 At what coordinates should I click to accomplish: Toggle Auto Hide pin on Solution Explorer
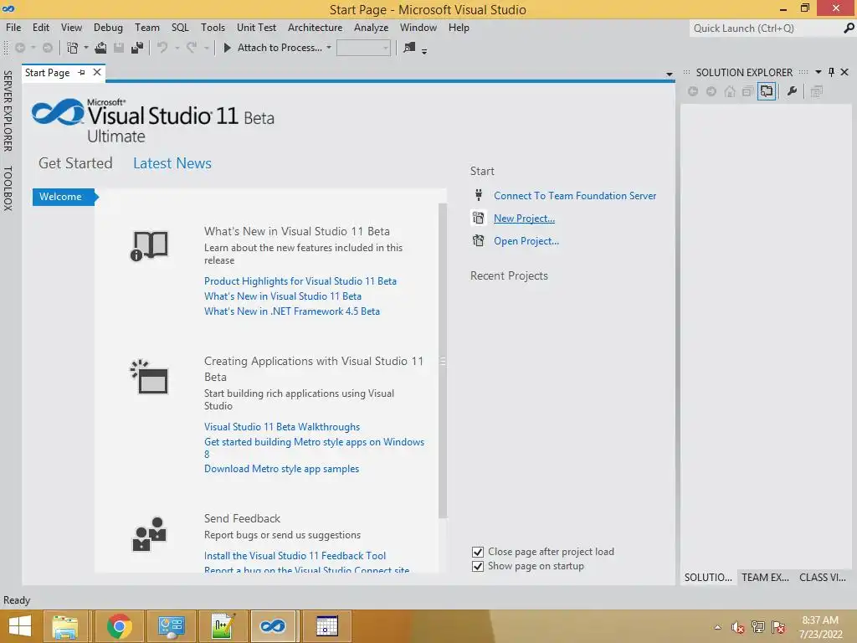click(831, 72)
